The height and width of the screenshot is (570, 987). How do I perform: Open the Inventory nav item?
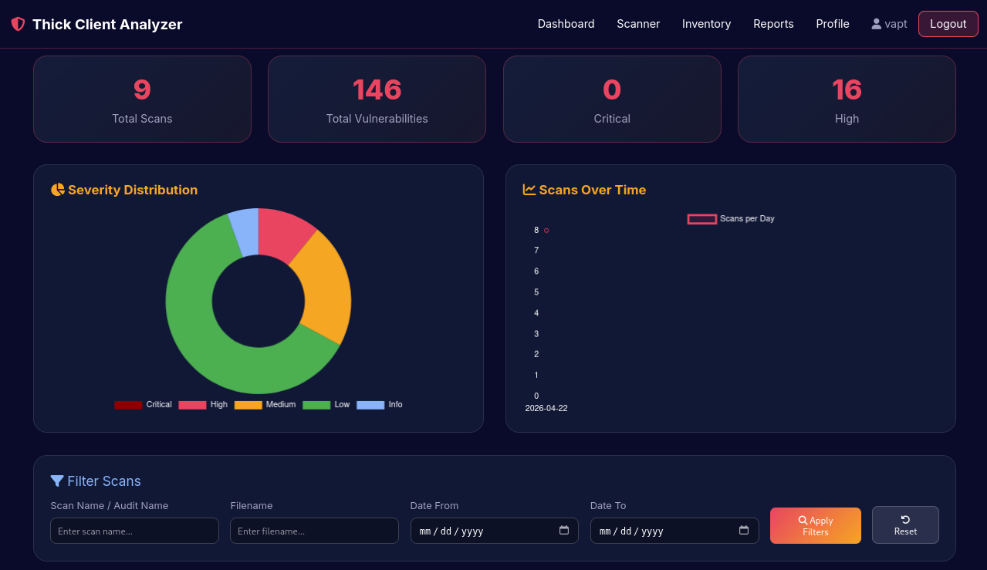click(707, 24)
